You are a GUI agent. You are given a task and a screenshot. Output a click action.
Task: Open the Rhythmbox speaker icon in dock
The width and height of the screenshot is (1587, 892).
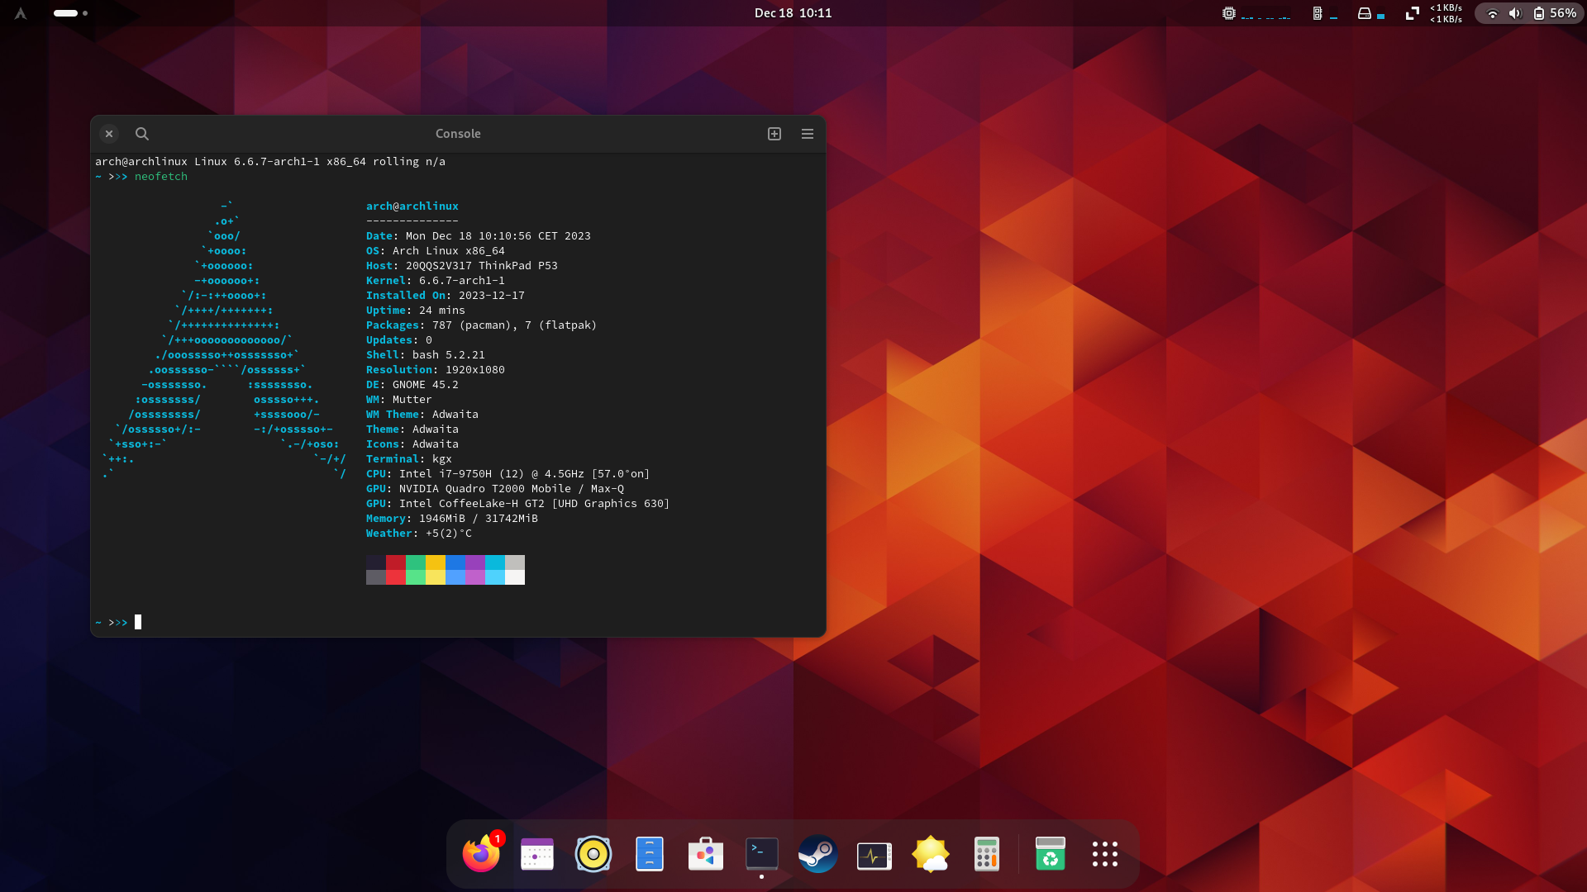pos(593,854)
